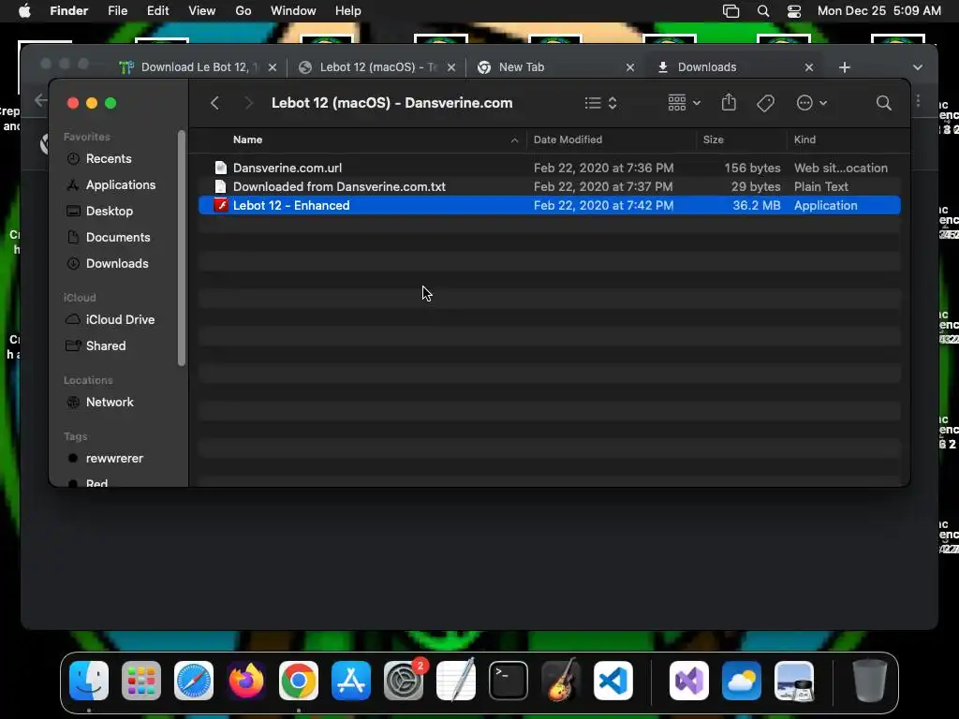Select Dansverine.com.url file
The width and height of the screenshot is (959, 719).
[x=549, y=168]
